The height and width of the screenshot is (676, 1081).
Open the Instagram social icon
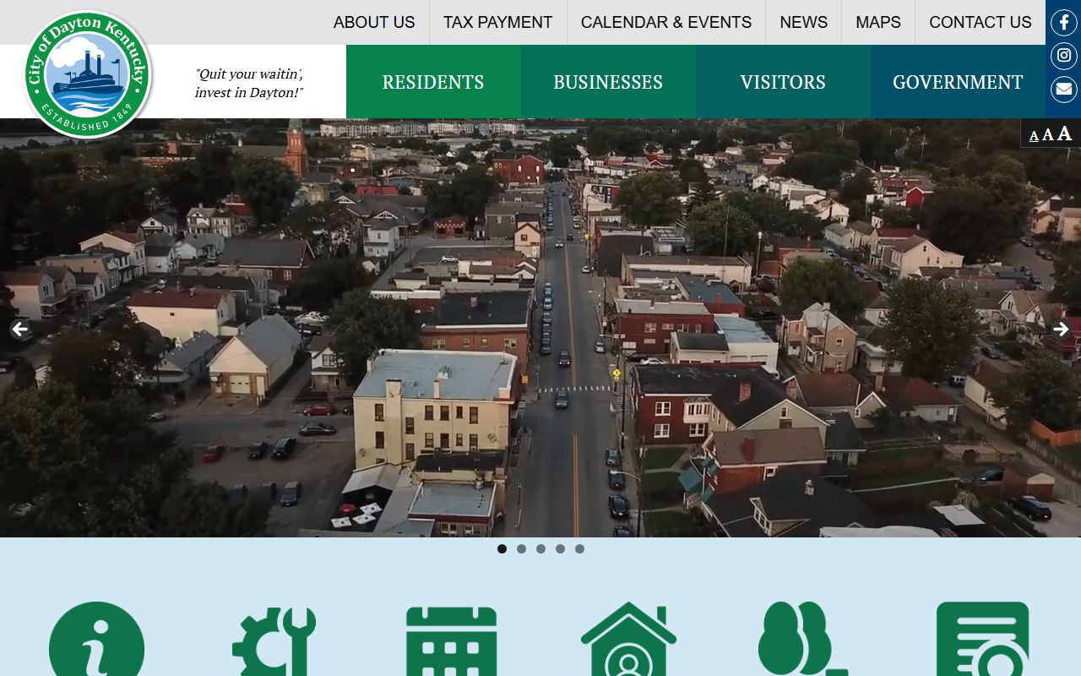point(1063,56)
